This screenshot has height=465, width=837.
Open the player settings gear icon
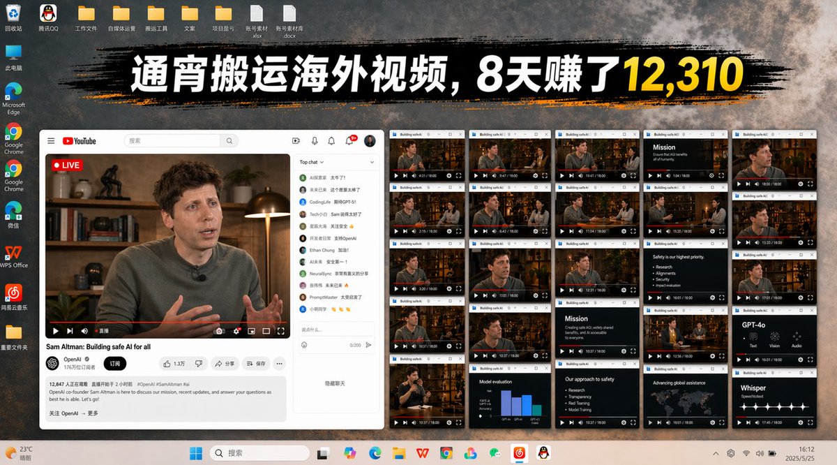tap(236, 331)
